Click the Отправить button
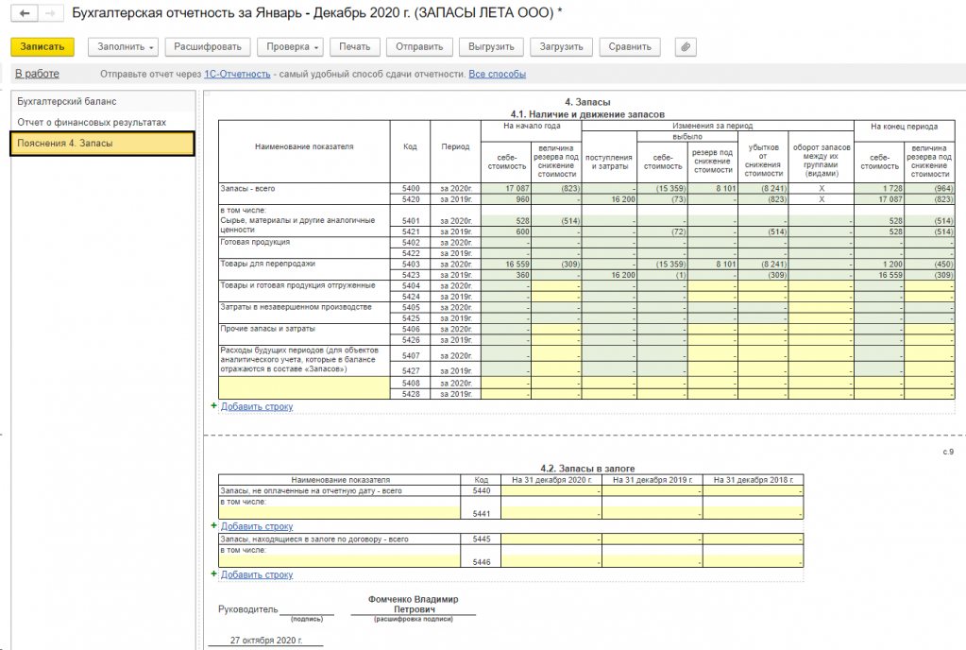 419,47
